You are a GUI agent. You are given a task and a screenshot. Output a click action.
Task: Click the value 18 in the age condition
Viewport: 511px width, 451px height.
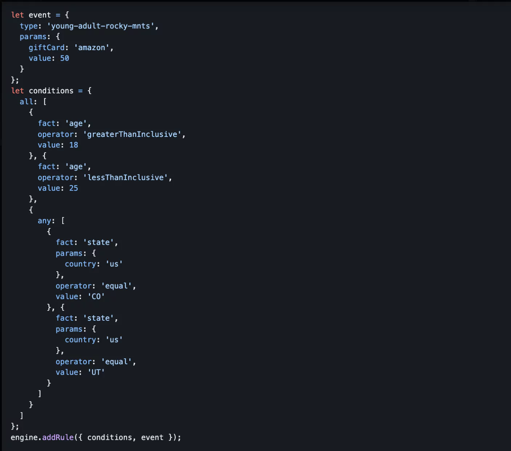click(x=74, y=145)
